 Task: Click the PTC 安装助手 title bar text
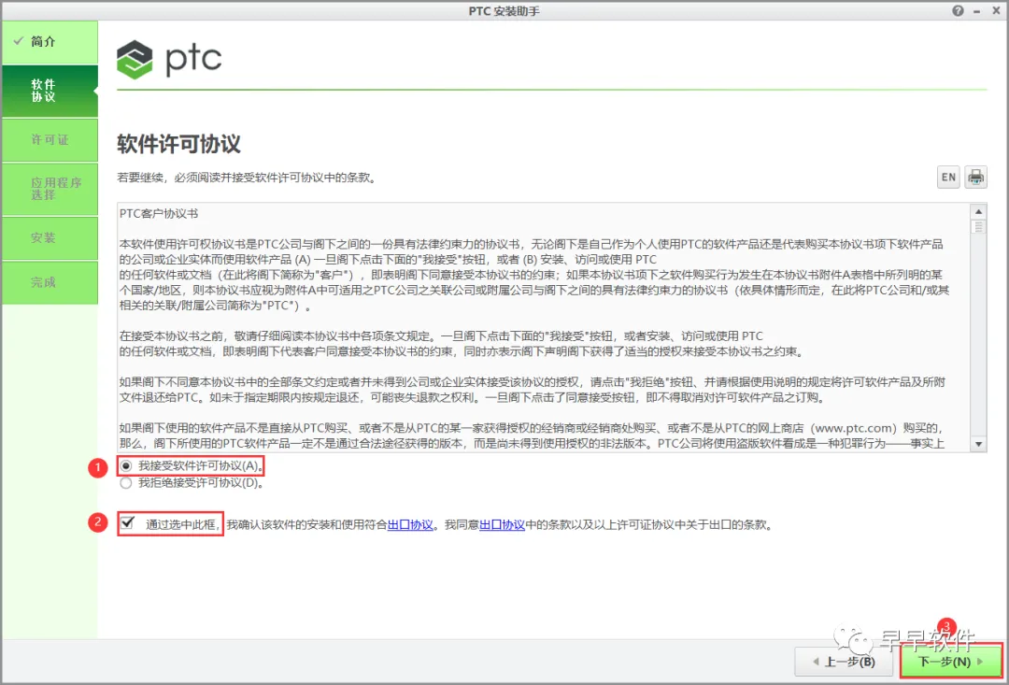(x=504, y=11)
